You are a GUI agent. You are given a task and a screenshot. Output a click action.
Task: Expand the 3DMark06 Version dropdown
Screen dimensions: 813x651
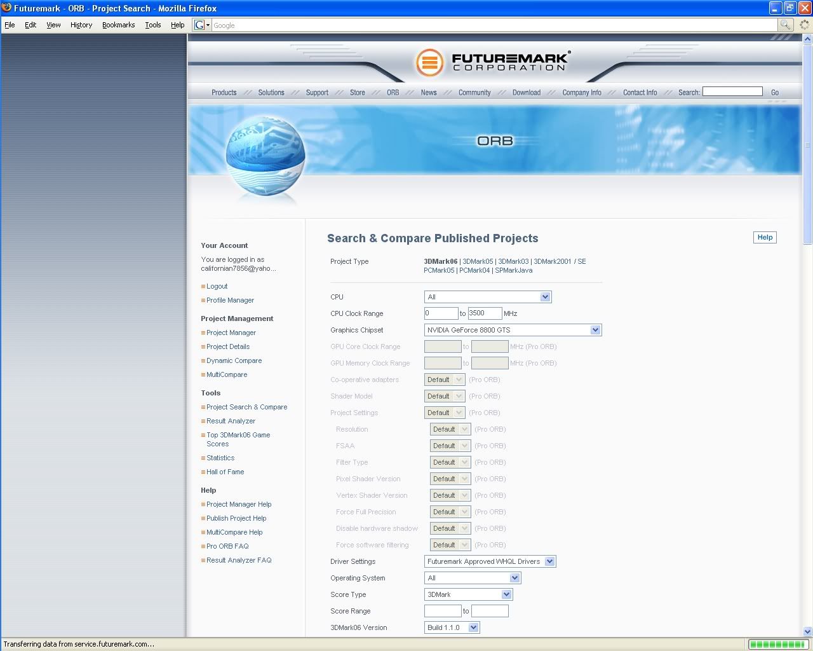tap(452, 627)
